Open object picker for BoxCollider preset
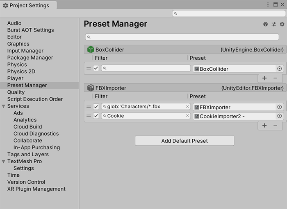 pyautogui.click(x=280, y=69)
